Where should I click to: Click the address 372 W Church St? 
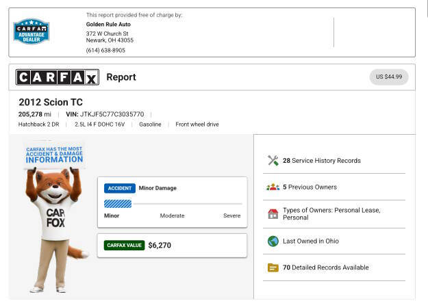point(107,34)
